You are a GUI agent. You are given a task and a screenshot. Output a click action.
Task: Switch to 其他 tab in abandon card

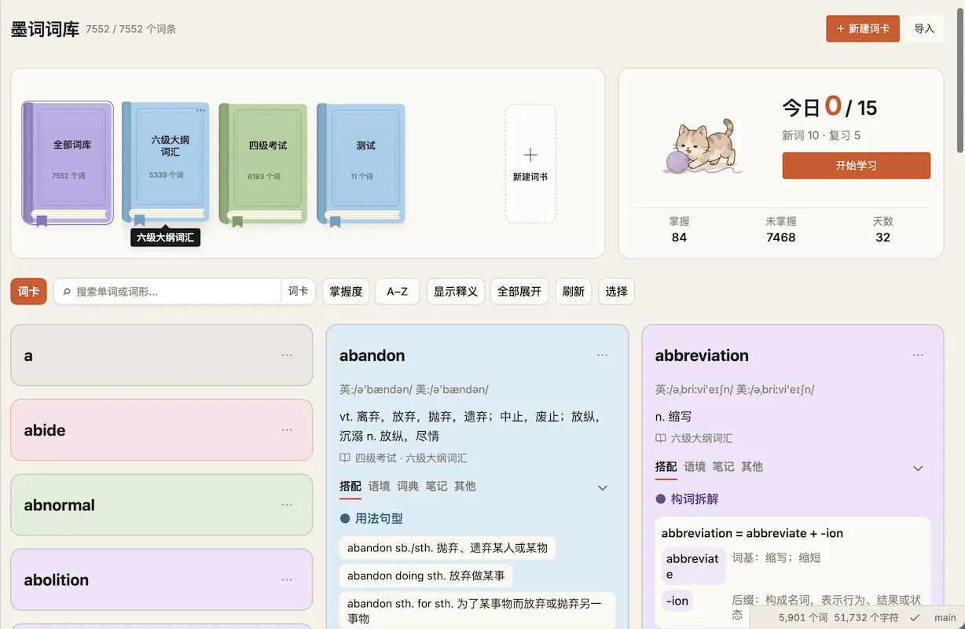point(465,486)
